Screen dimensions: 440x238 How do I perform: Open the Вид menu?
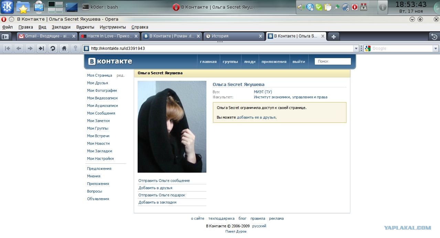point(42,27)
